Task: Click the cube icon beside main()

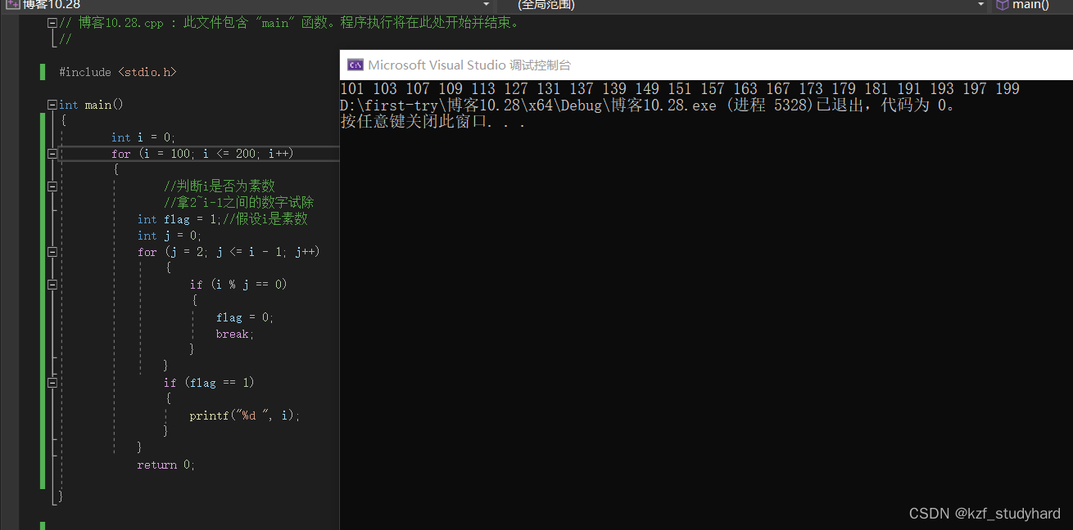Action: coord(1003,5)
